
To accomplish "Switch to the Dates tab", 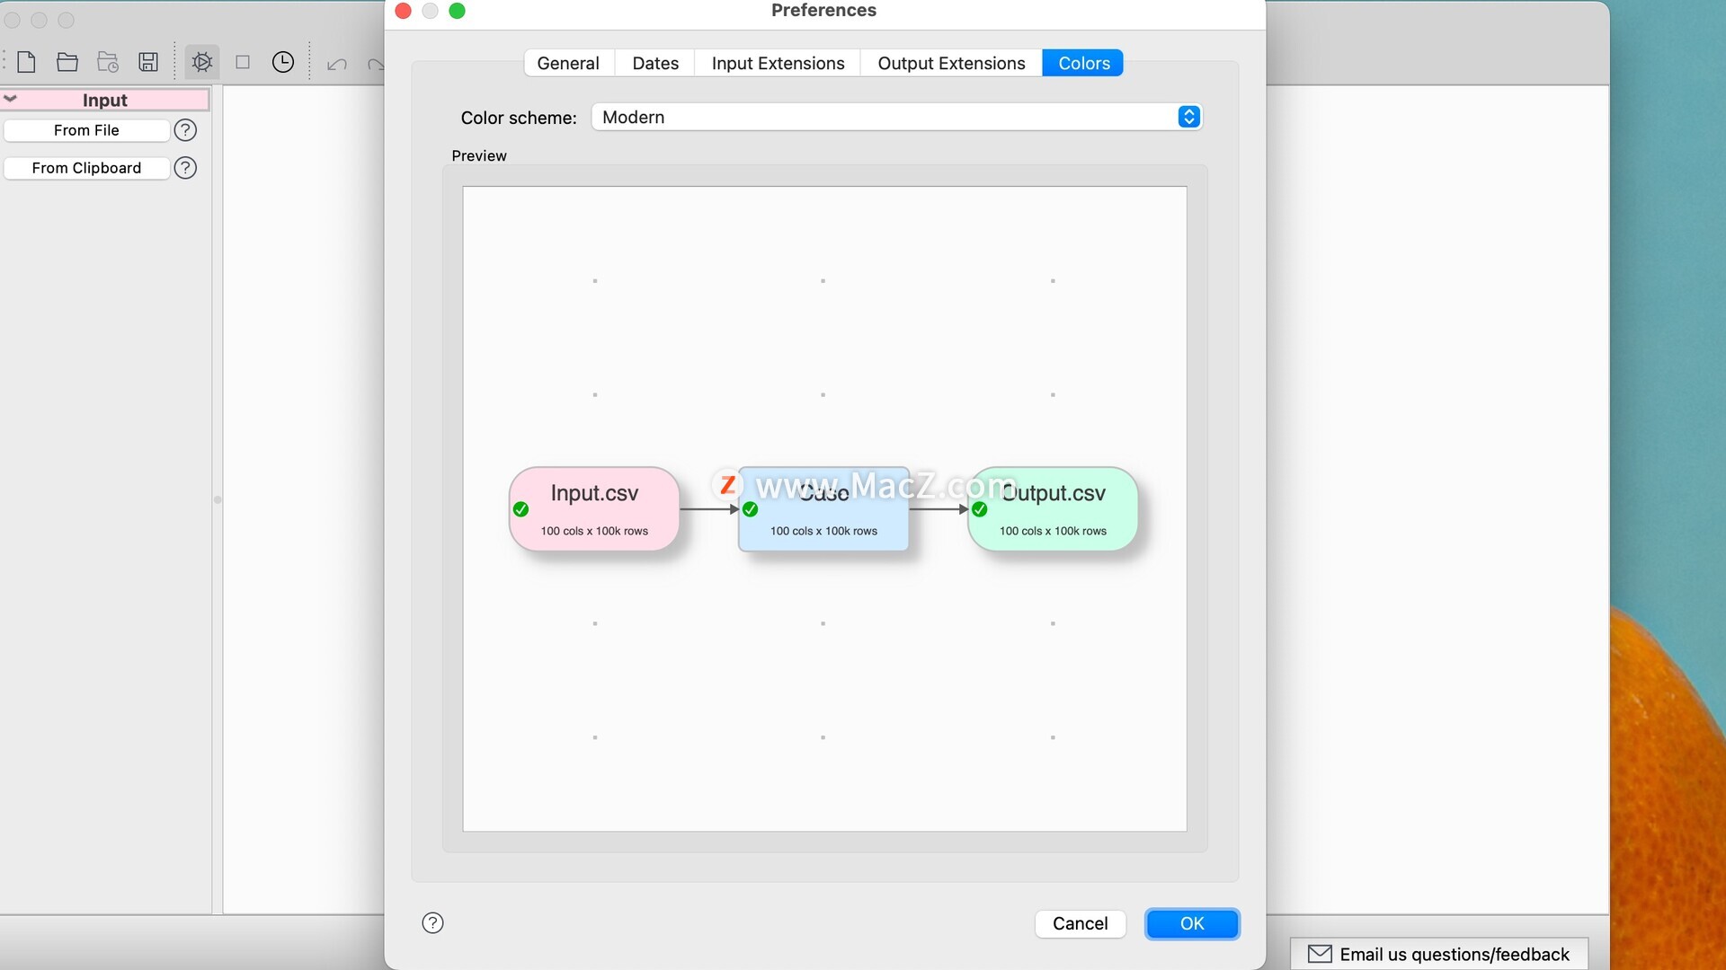I will pyautogui.click(x=655, y=63).
